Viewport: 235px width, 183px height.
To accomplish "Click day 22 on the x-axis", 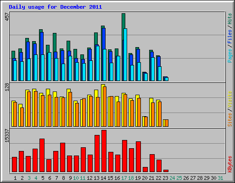I will (158, 178).
